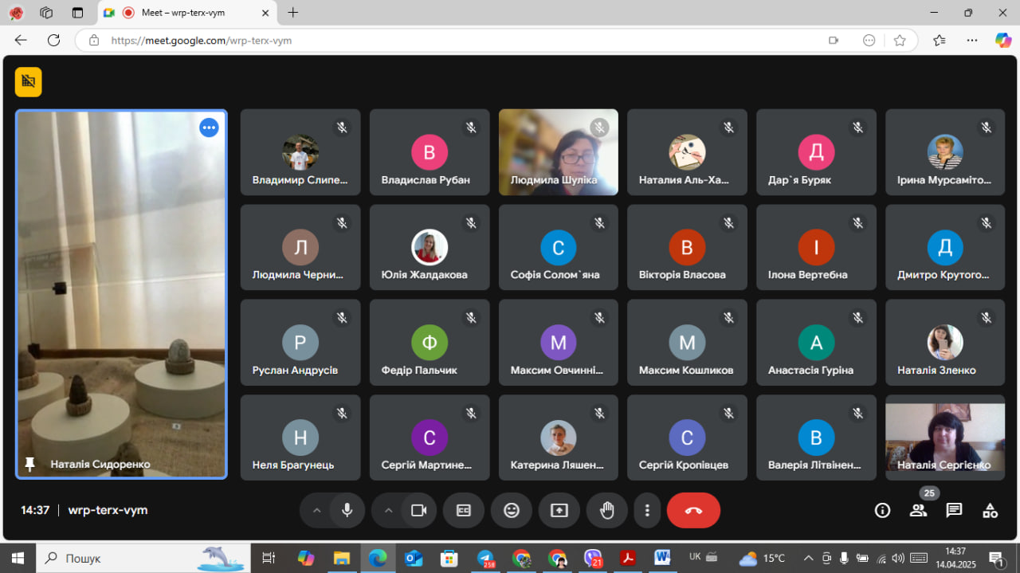The height and width of the screenshot is (573, 1020).
Task: Click the name label Людмила Черни...
Action: pyautogui.click(x=298, y=274)
